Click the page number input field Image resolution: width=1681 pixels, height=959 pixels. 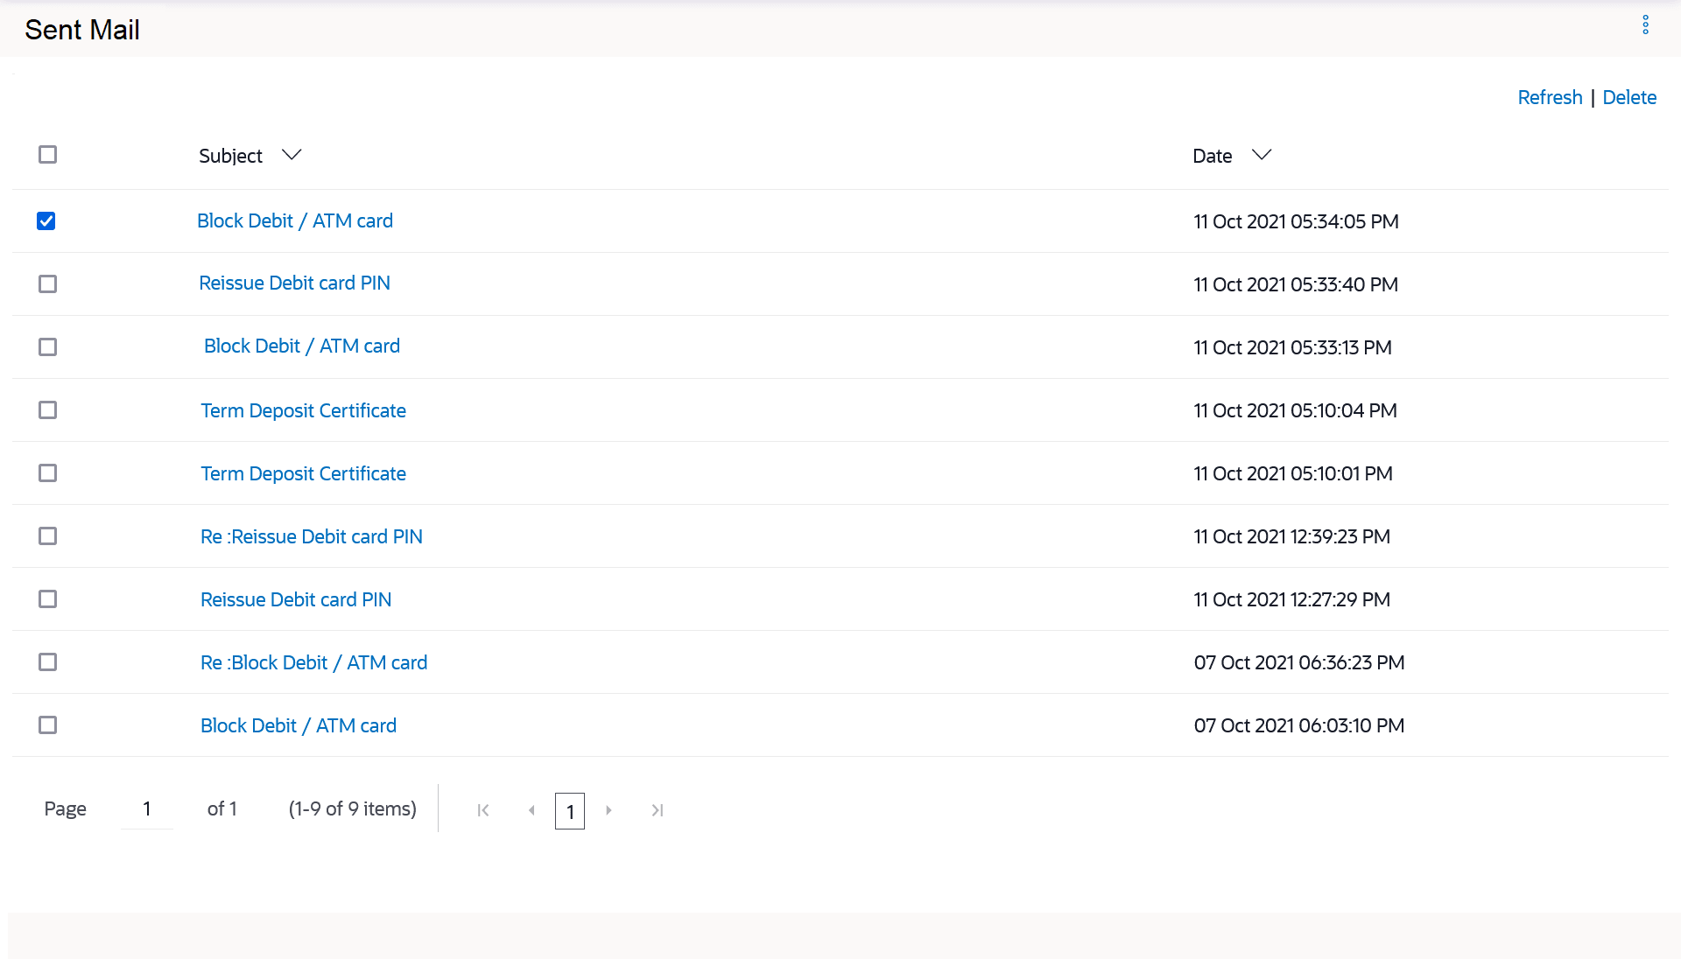click(x=147, y=809)
